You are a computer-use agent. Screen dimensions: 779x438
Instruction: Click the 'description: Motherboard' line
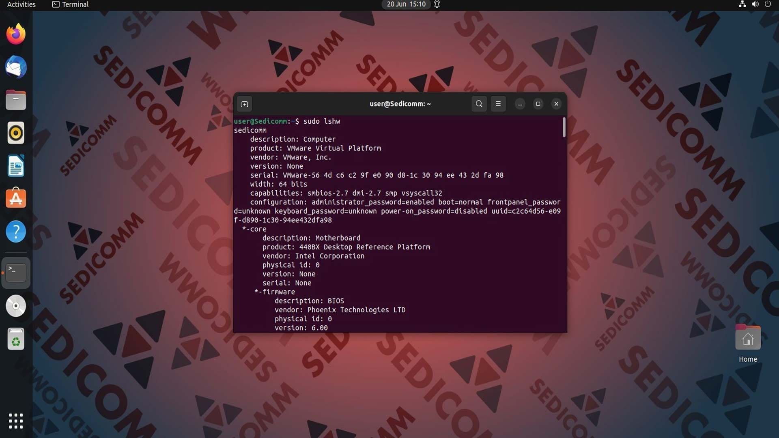[x=311, y=238]
